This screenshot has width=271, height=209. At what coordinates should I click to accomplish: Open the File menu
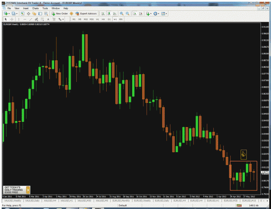(x=9, y=8)
